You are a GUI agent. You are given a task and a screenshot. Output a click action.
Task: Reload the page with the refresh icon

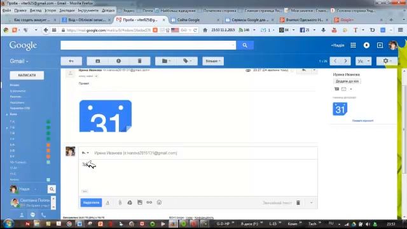click(x=195, y=30)
